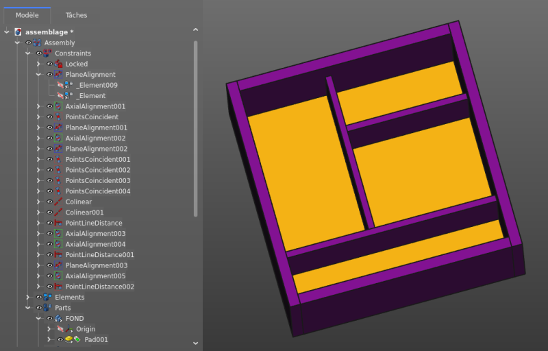Click the Constraints group icon
The image size is (548, 351).
[x=47, y=53]
